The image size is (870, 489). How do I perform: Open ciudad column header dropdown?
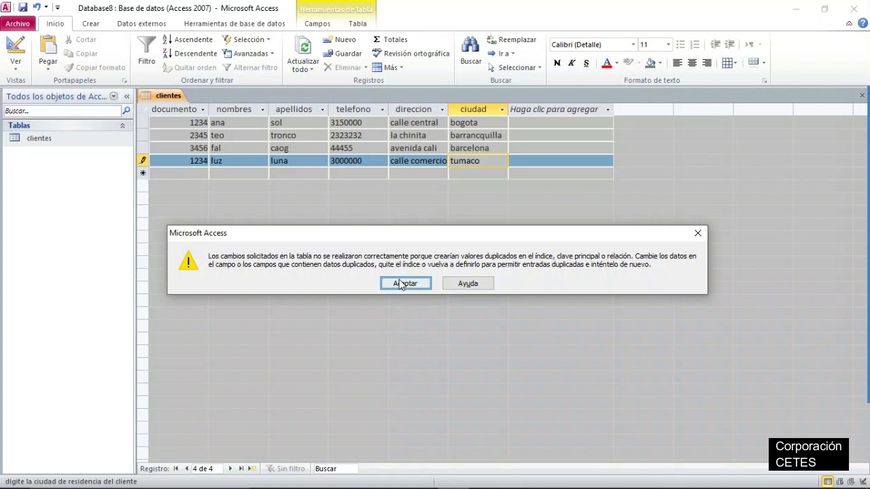(502, 110)
